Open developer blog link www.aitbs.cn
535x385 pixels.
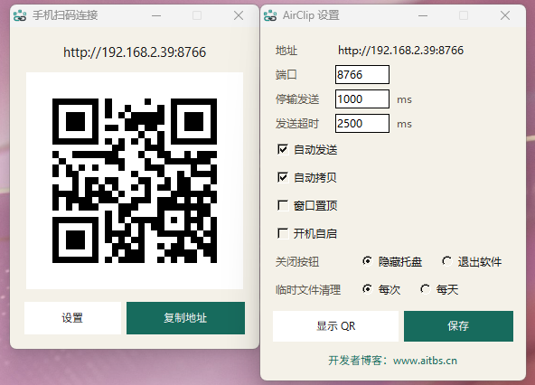[425, 361]
